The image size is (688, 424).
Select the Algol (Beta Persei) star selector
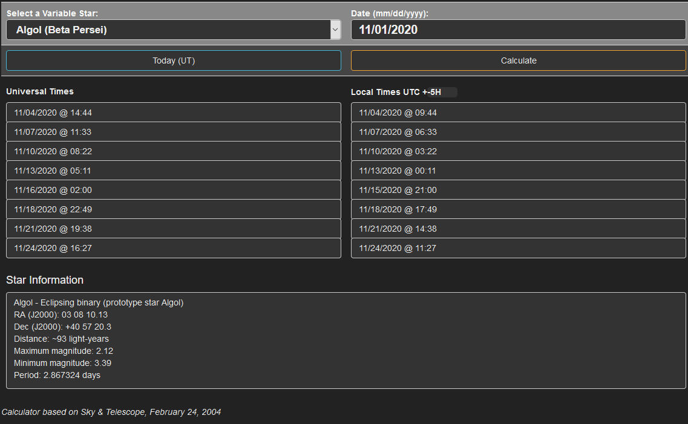pyautogui.click(x=168, y=30)
